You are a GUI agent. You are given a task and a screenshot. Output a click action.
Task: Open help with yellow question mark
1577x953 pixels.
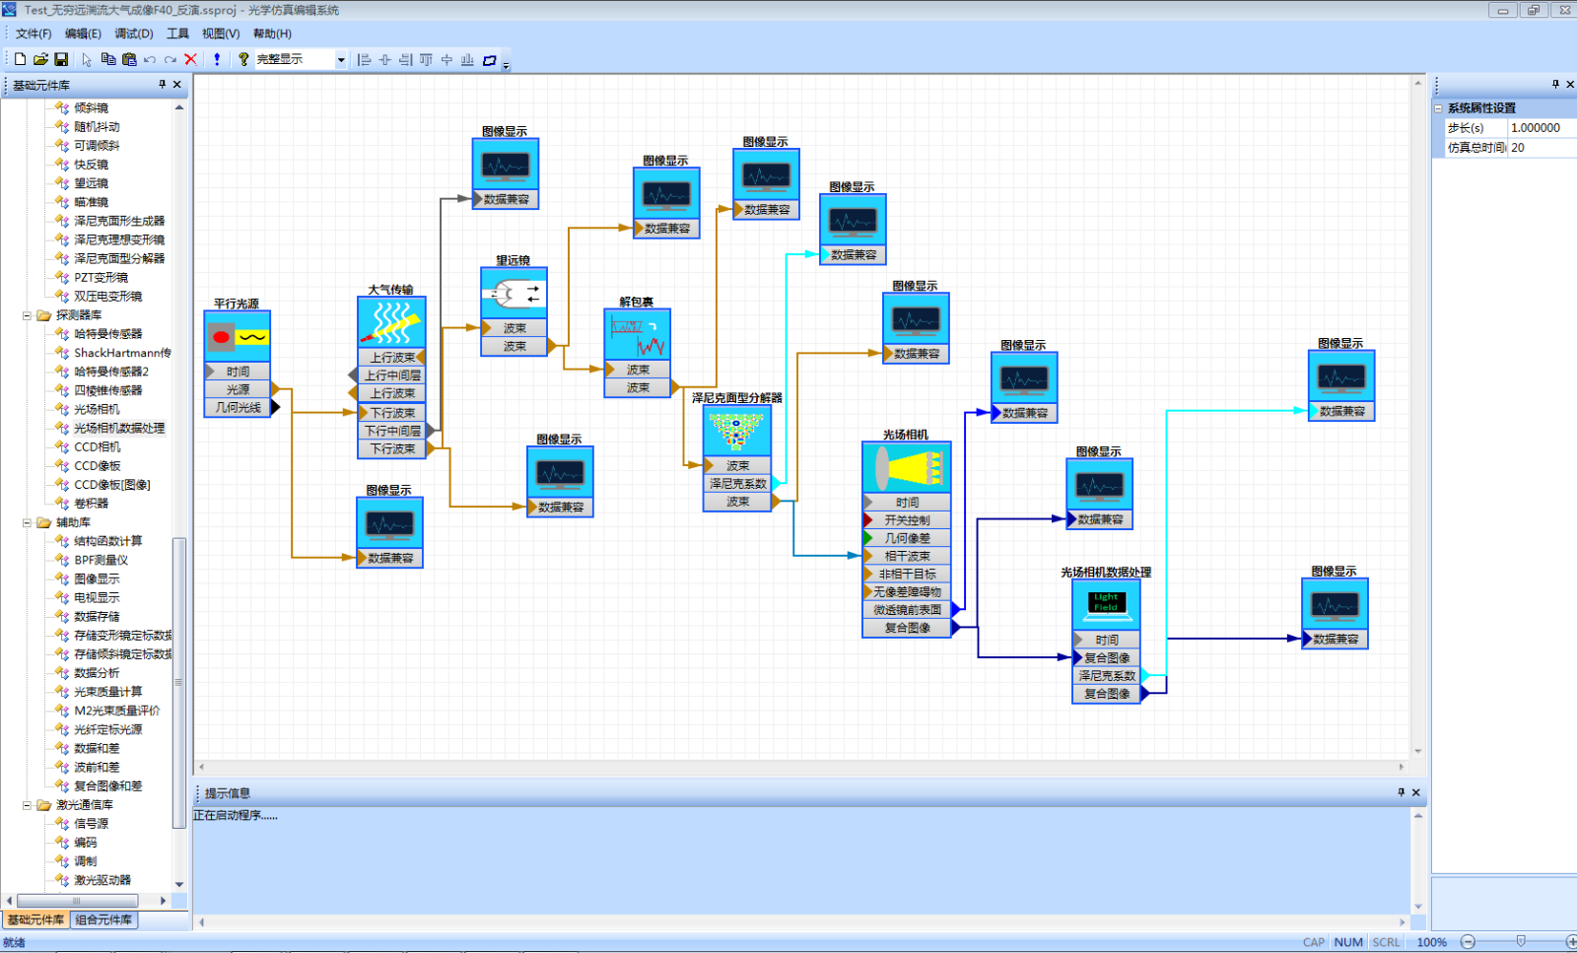(243, 59)
